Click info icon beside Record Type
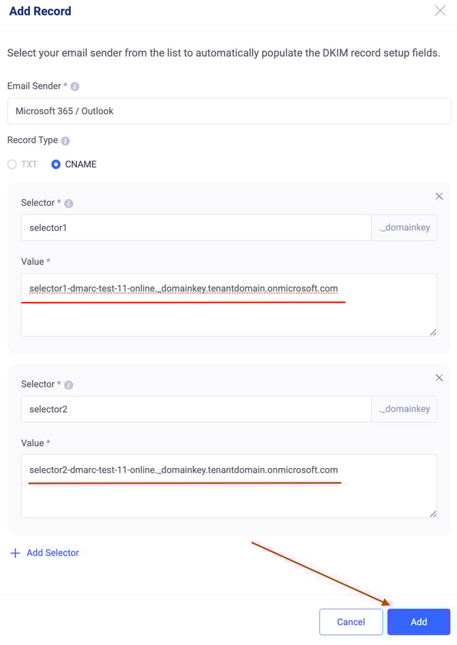Screen dimensions: 457x645 click(65, 141)
